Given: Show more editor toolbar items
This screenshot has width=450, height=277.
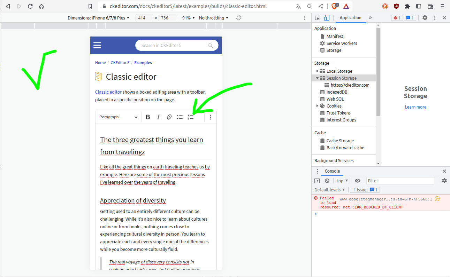Looking at the screenshot, I should (210, 117).
